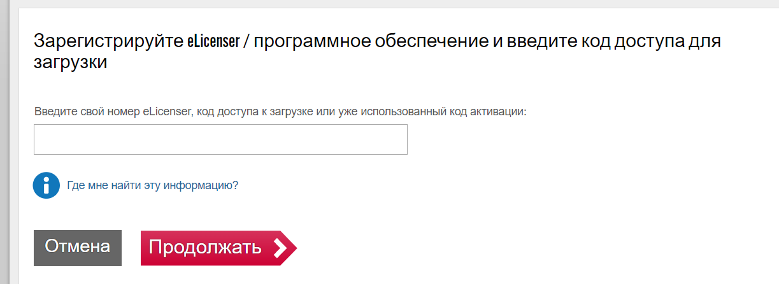Click "код доступа к загрузке" in the label
The height and width of the screenshot is (284, 779).
point(254,111)
